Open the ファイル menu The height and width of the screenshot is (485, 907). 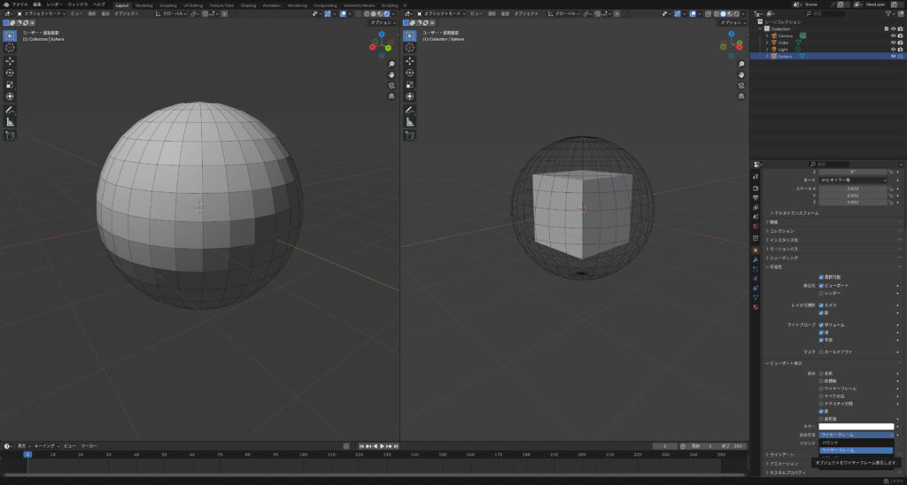tap(19, 4)
